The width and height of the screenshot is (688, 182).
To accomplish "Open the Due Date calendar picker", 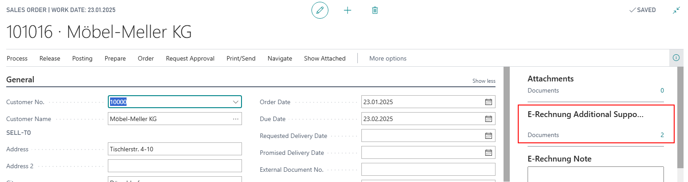I will [488, 119].
